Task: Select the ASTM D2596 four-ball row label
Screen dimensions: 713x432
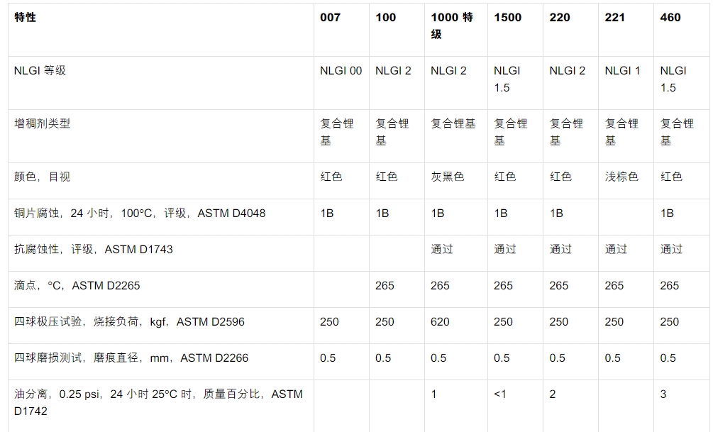Action: coord(129,321)
